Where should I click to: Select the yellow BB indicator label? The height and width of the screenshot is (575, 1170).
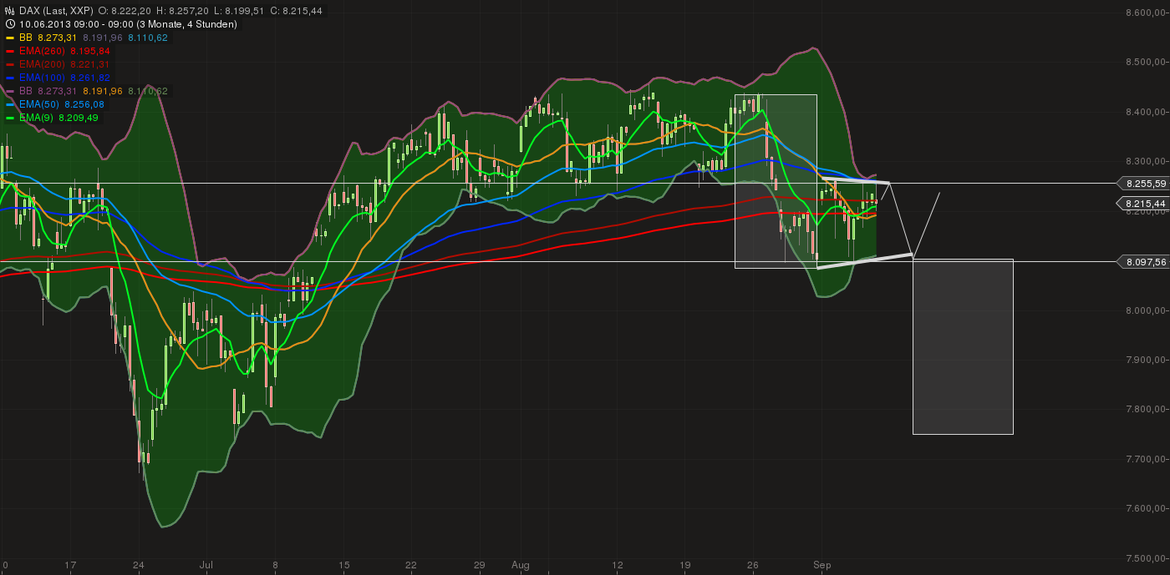coord(25,38)
